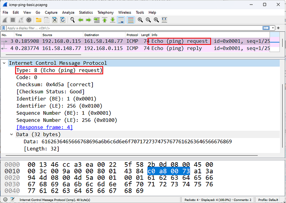Select the Type: 8 Echo request field

(x=59, y=70)
